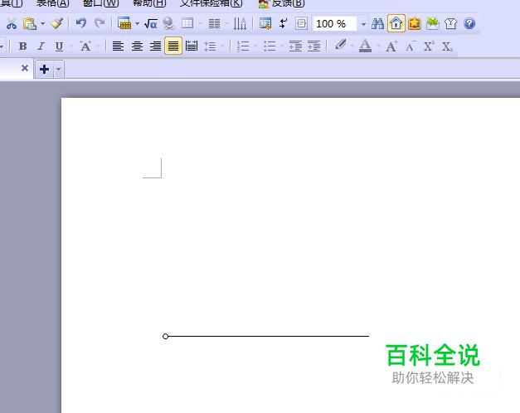Click the green envelope mail icon
This screenshot has height=413, width=520.
click(433, 23)
